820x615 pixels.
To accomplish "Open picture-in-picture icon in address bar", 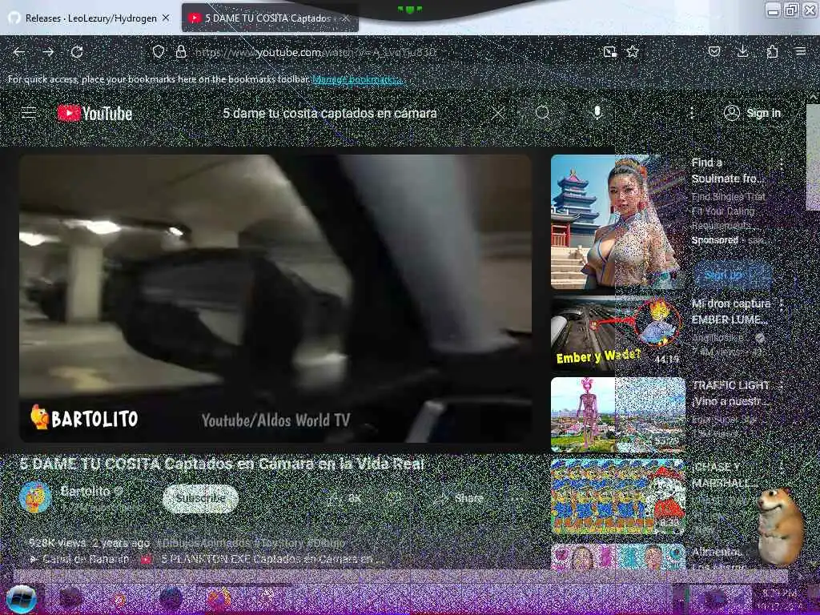I will tap(609, 51).
